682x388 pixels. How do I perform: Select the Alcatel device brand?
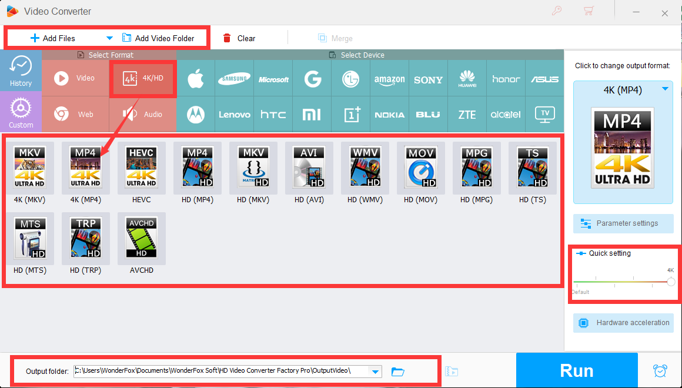tap(506, 115)
